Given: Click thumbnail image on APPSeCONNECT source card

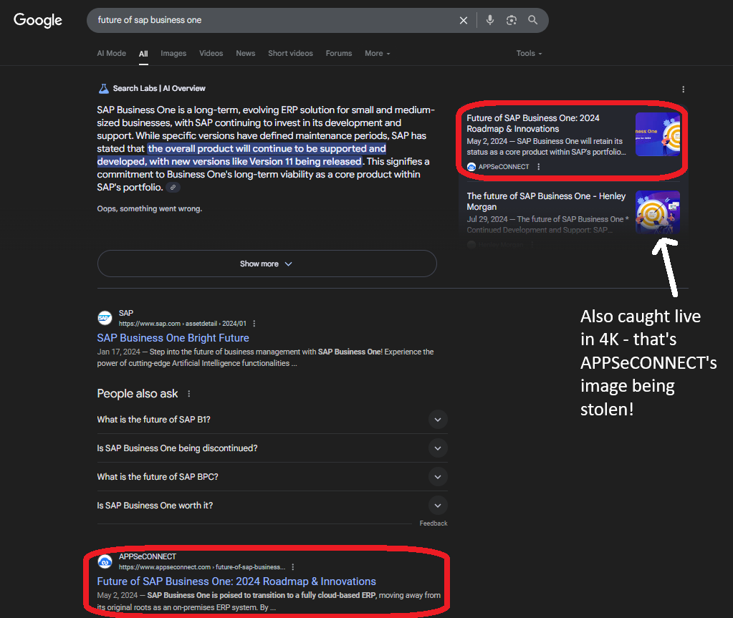Looking at the screenshot, I should click(658, 134).
